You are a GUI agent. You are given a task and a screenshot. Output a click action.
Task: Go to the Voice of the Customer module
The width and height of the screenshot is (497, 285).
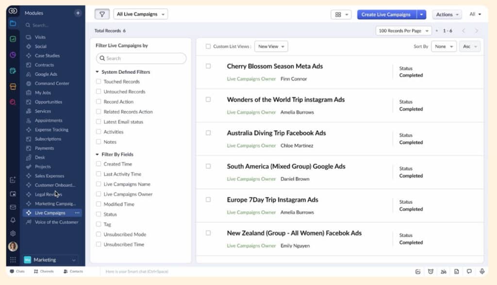56,222
